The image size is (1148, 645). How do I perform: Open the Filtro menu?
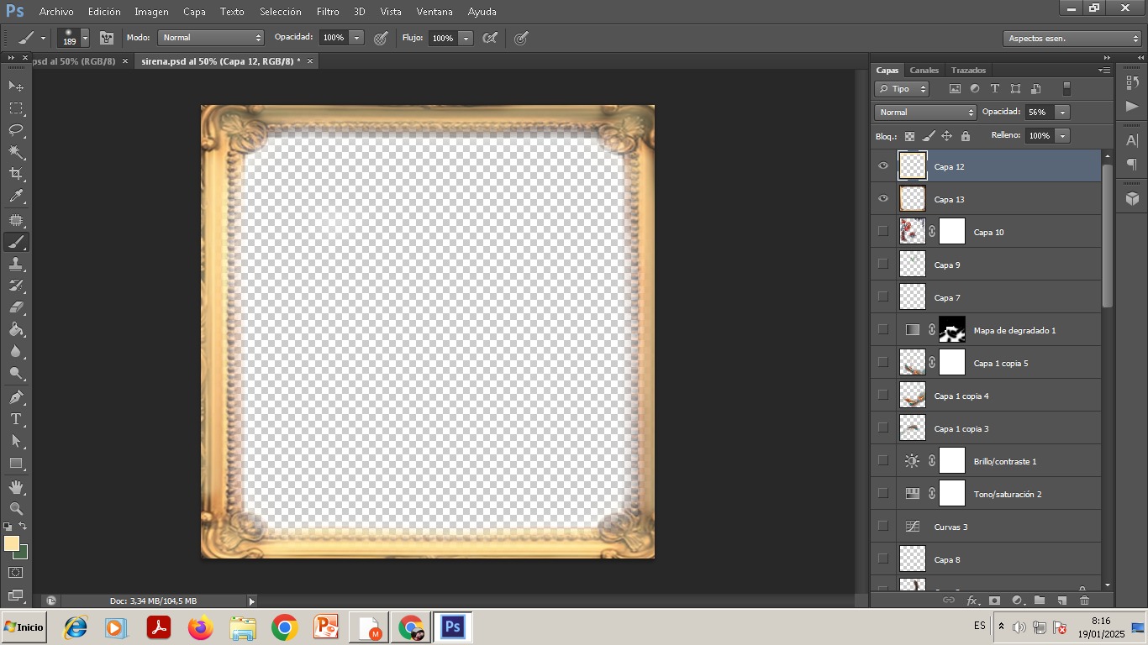coord(328,12)
